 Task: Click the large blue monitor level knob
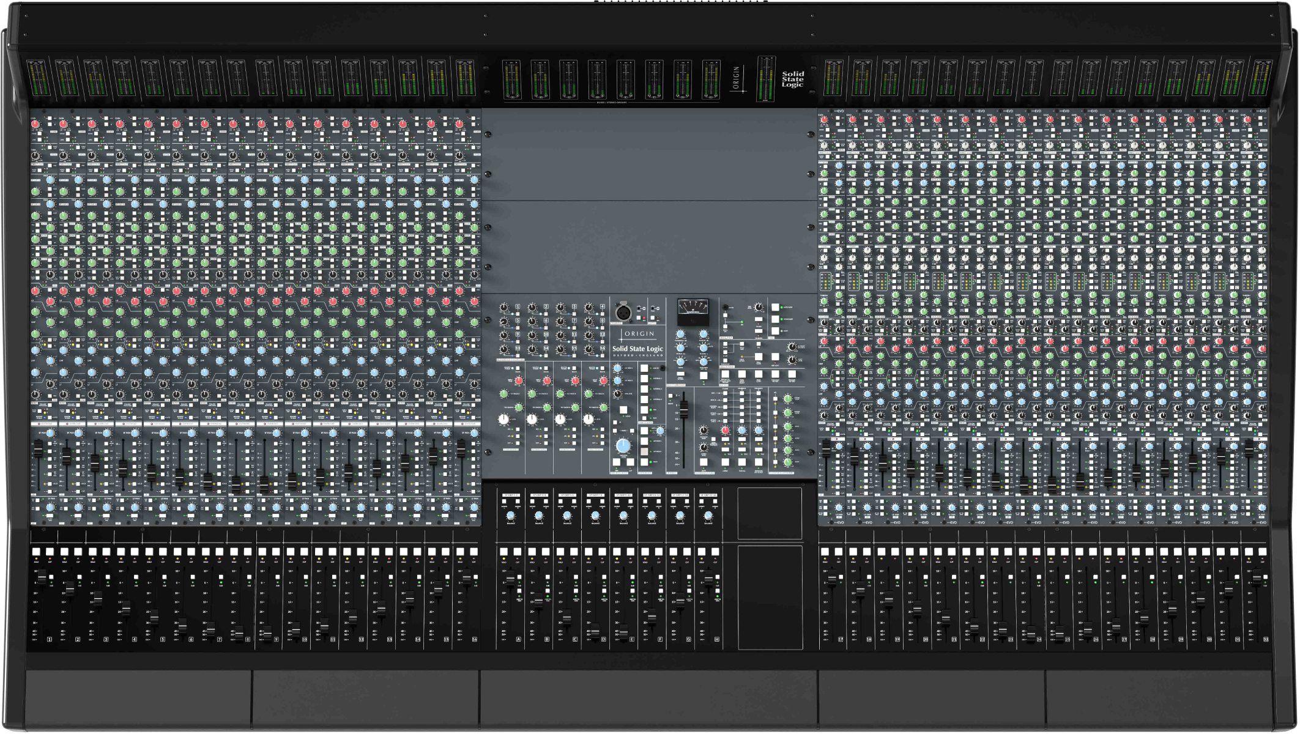[x=623, y=445]
